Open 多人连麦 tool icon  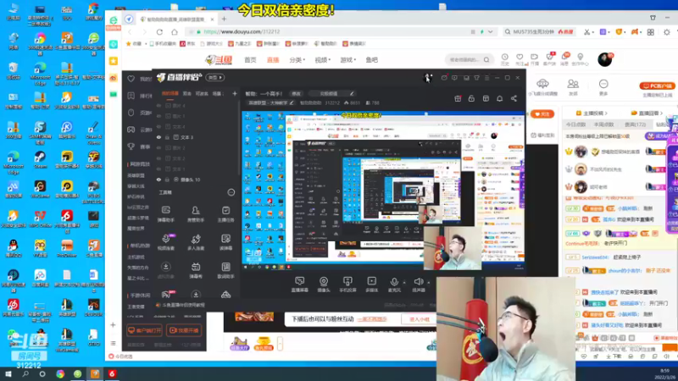pyautogui.click(x=196, y=242)
